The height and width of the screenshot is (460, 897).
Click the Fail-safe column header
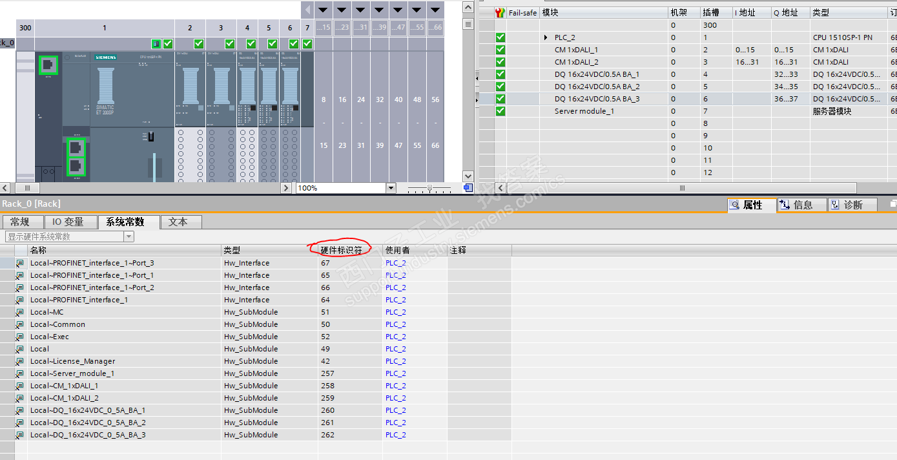(x=523, y=12)
